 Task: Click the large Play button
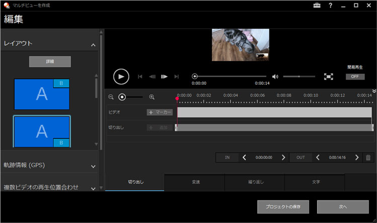121,76
